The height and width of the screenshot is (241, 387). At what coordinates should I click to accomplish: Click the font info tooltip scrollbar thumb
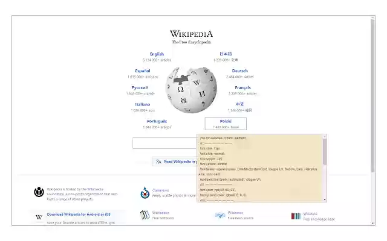(x=325, y=151)
